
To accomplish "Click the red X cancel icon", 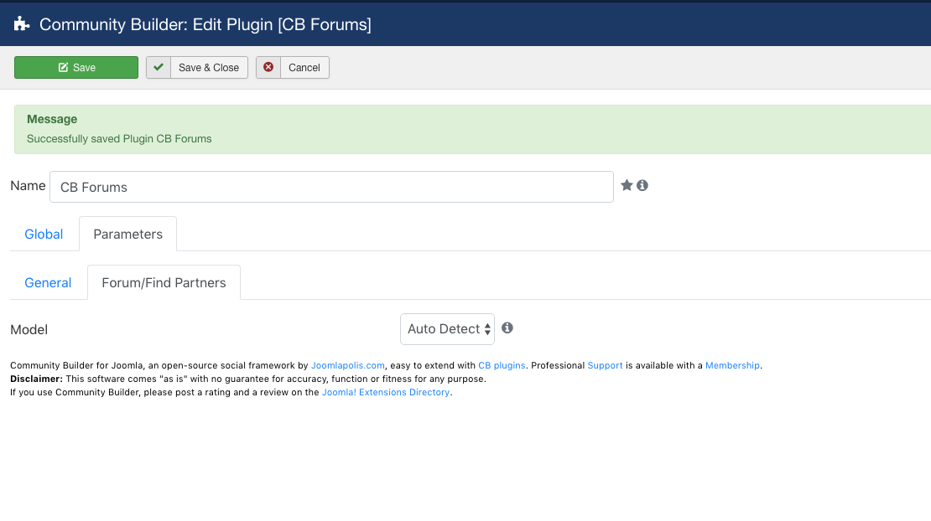I will coord(268,68).
